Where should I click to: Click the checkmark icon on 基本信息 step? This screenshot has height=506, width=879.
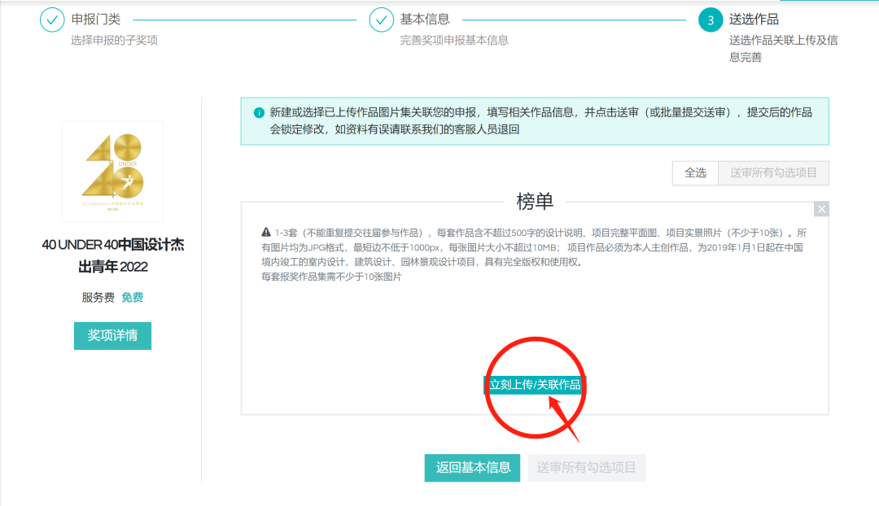(381, 19)
